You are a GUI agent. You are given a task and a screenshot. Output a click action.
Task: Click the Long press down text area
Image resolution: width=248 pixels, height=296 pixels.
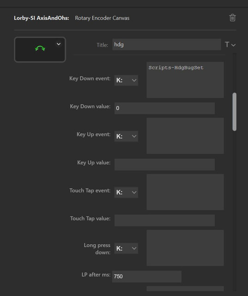coord(185,248)
